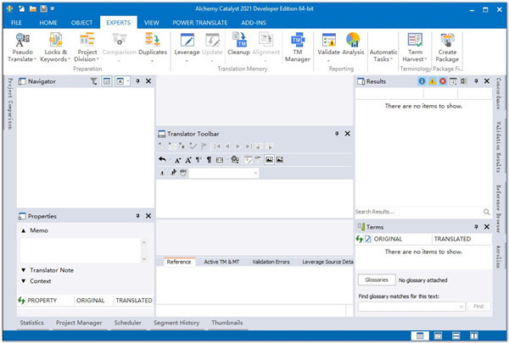Screen dimensions: 509x343
Task: Open the POWER TRANSLATE ribbon tab
Action: 200,23
